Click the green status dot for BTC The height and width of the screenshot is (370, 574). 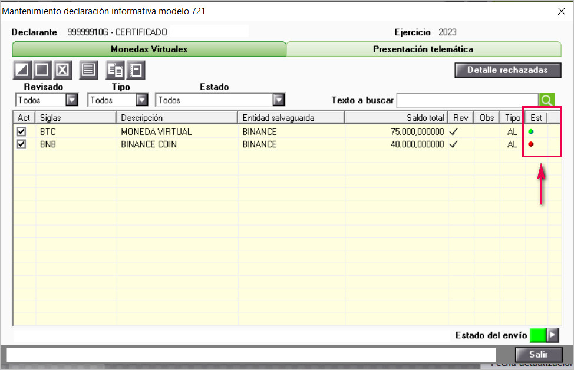pyautogui.click(x=531, y=132)
